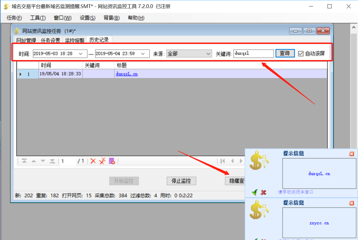Click the disabled 开始监控 button
The image size is (358, 240).
click(x=124, y=181)
